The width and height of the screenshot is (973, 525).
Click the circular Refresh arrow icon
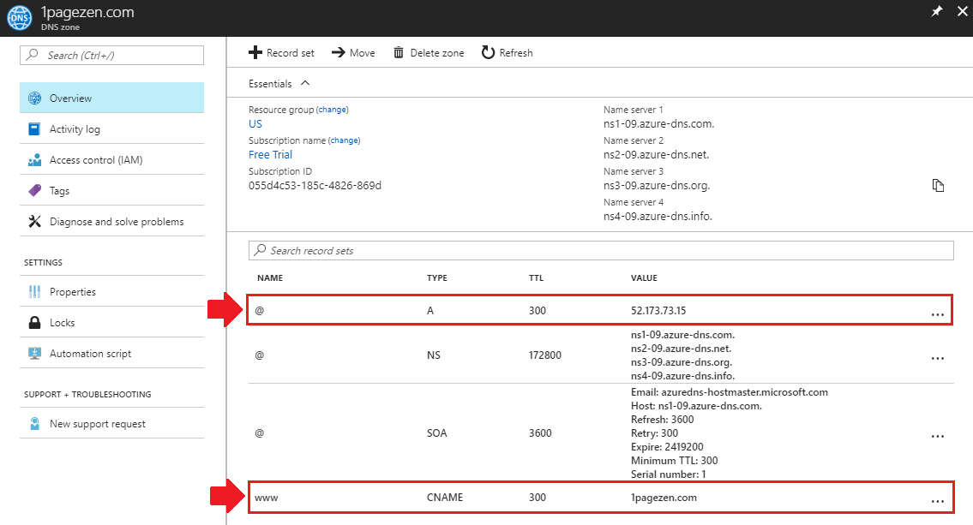coord(489,53)
